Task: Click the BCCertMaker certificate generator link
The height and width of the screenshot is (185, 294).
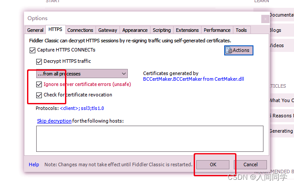Action: (194, 79)
